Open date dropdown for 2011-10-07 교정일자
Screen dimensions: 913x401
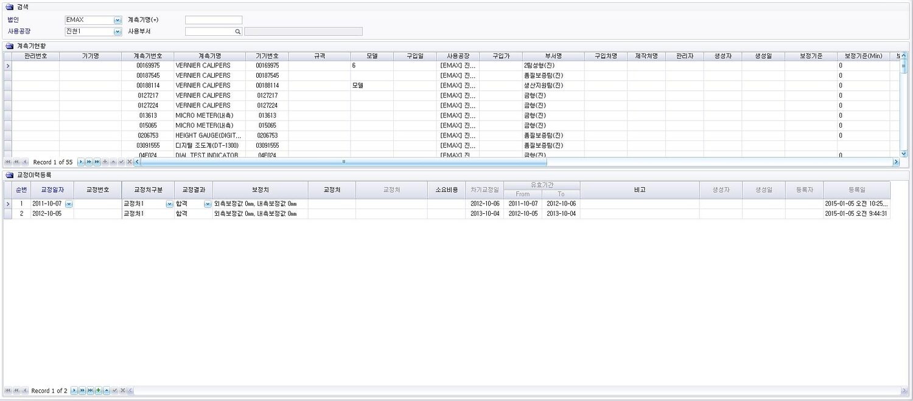(69, 204)
